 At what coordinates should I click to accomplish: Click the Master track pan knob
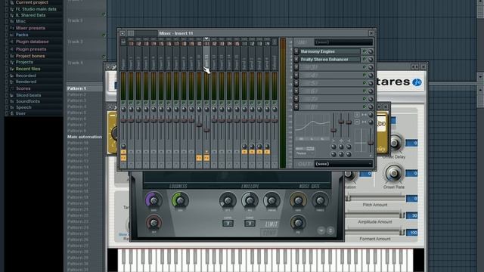123,109
